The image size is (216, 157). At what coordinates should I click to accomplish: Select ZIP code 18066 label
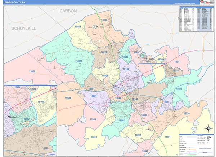click(x=79, y=61)
